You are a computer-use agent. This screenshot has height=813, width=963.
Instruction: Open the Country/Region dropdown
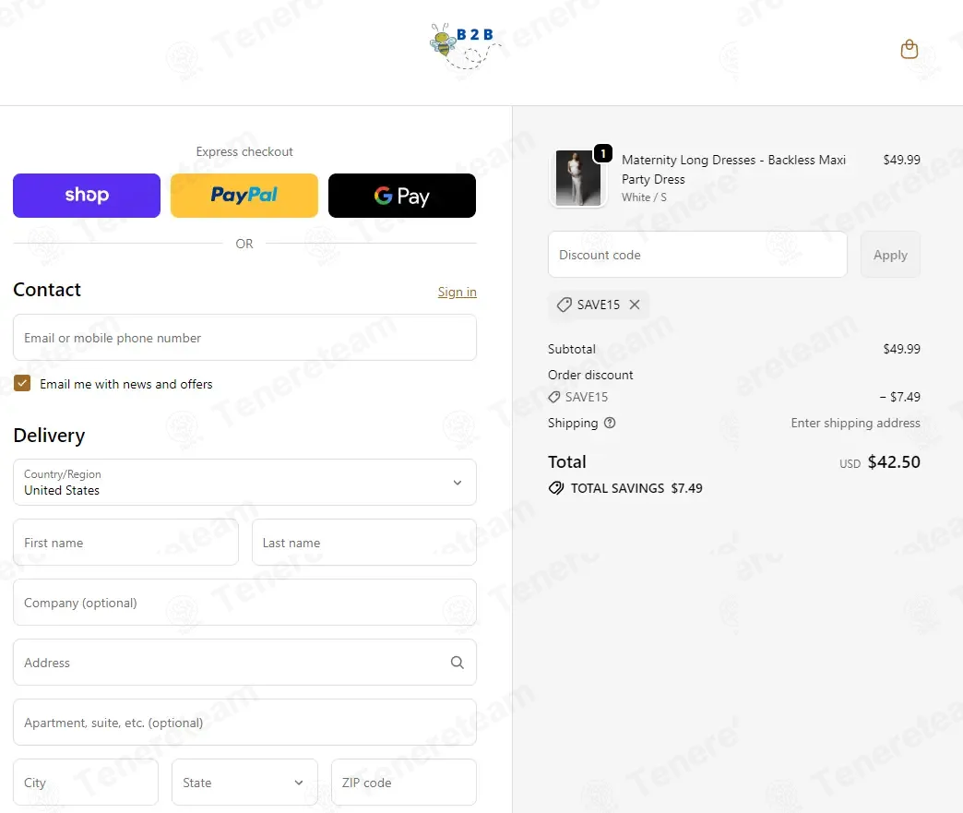(x=244, y=483)
